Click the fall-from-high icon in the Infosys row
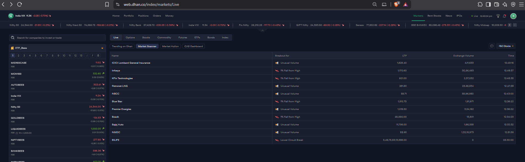This screenshot has height=162, width=525. [277, 71]
